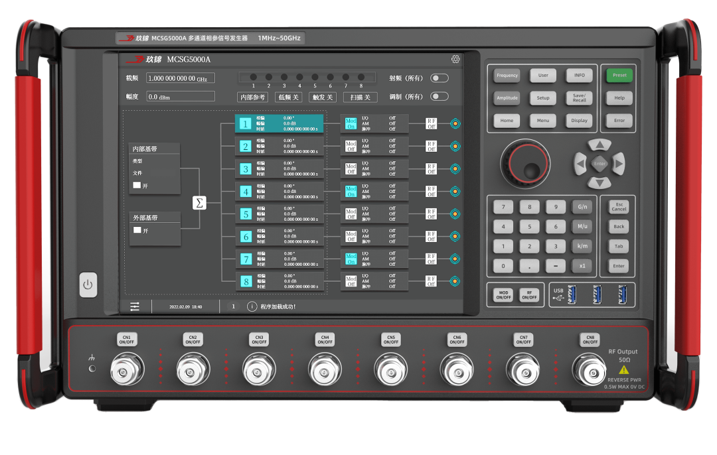Click the first USB port
The width and height of the screenshot is (717, 455).
572,294
